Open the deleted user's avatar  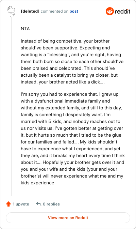pyautogui.click(x=11, y=11)
